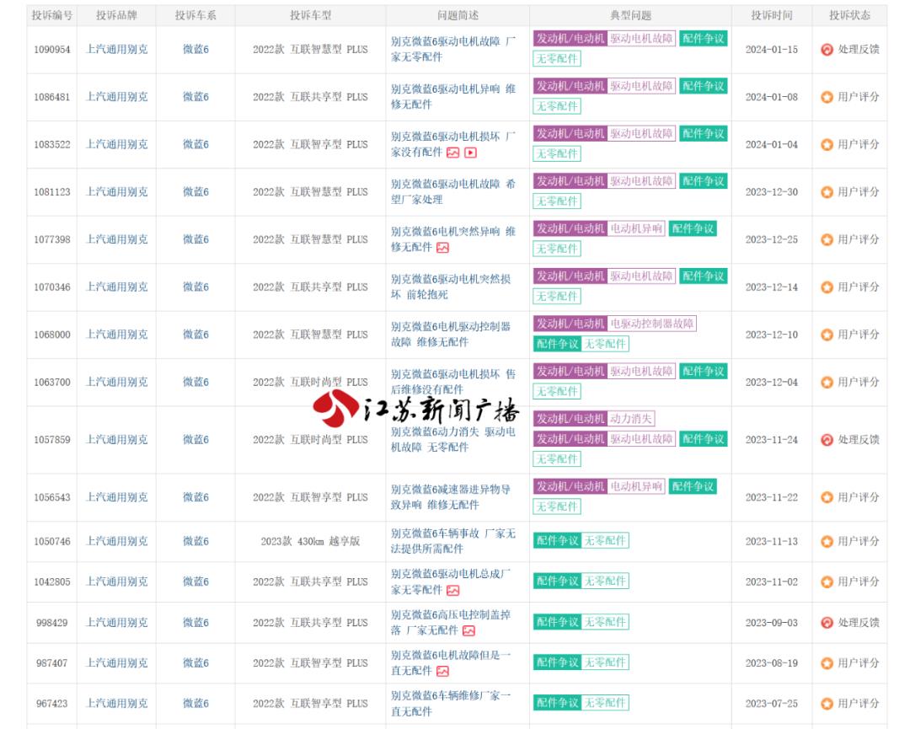Select the 动力消失 tag in complaint 1057859

point(632,419)
